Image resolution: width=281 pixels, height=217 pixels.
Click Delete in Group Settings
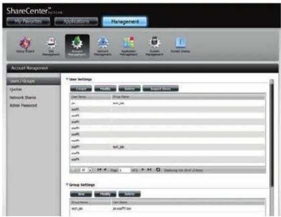click(129, 194)
